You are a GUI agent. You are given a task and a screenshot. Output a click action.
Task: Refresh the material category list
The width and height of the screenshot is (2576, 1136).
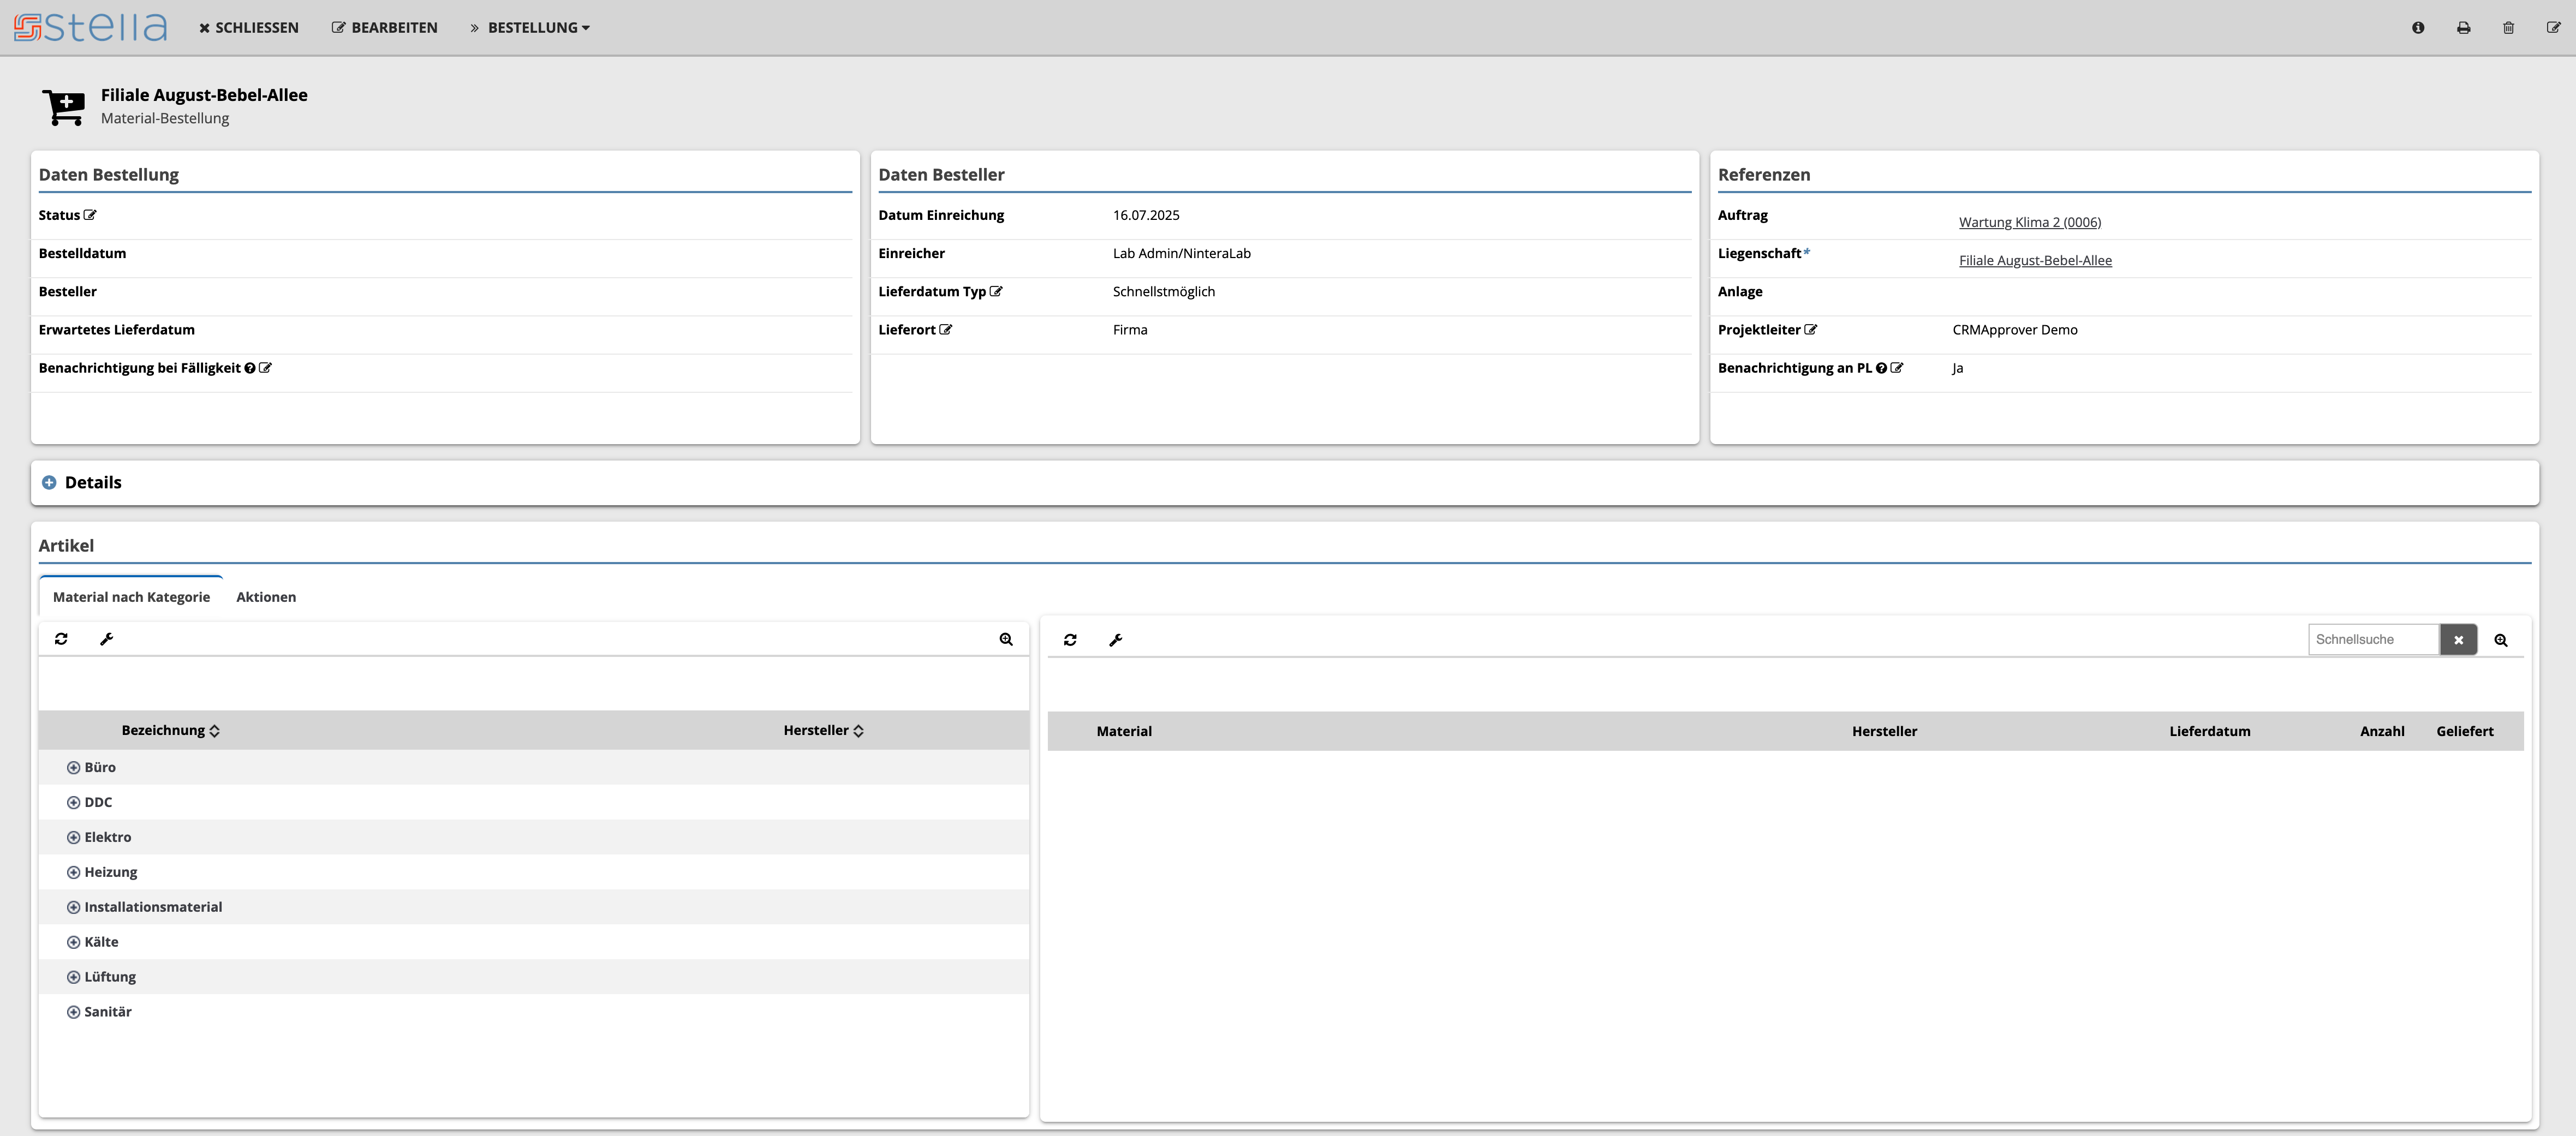tap(61, 639)
